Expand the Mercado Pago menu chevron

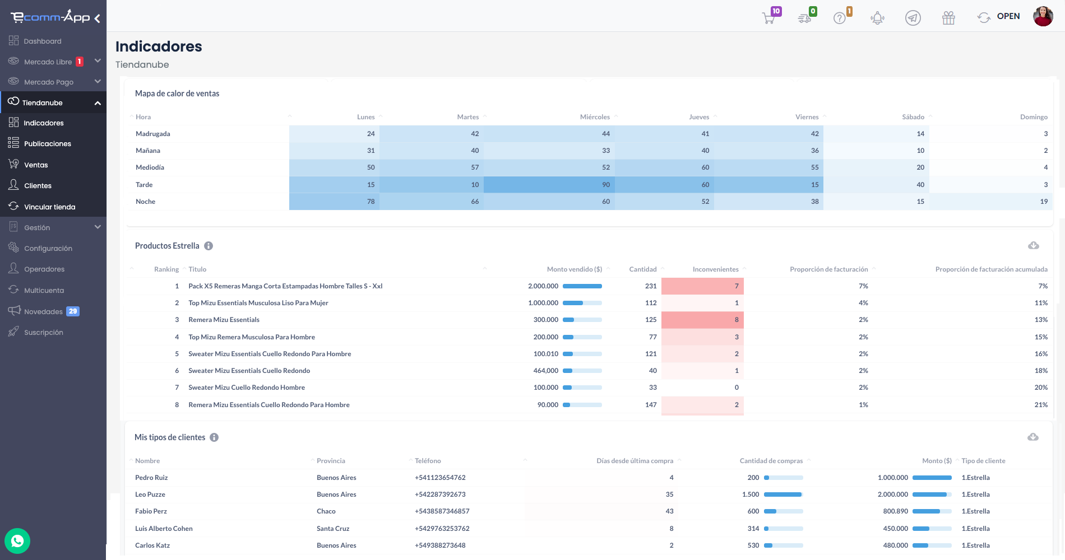coord(98,81)
